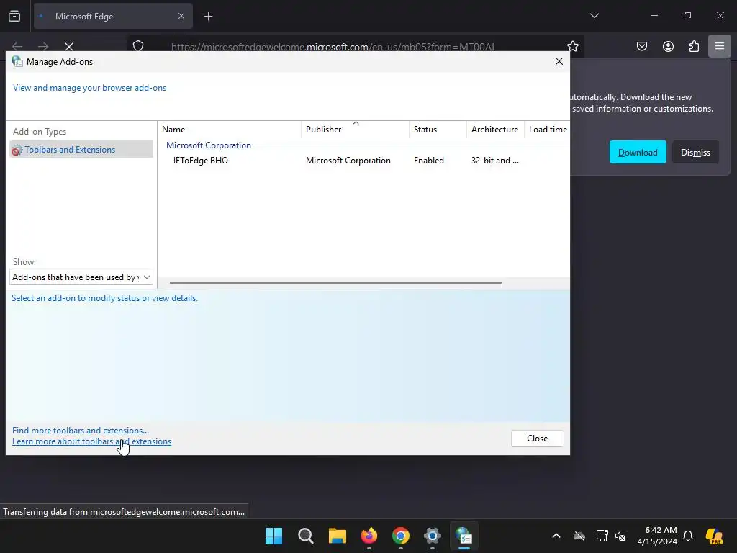737x553 pixels.
Task: Open Internet Options icon on taskbar
Action: (x=464, y=536)
